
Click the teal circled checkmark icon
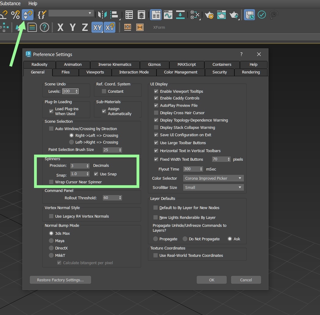[x=262, y=15]
